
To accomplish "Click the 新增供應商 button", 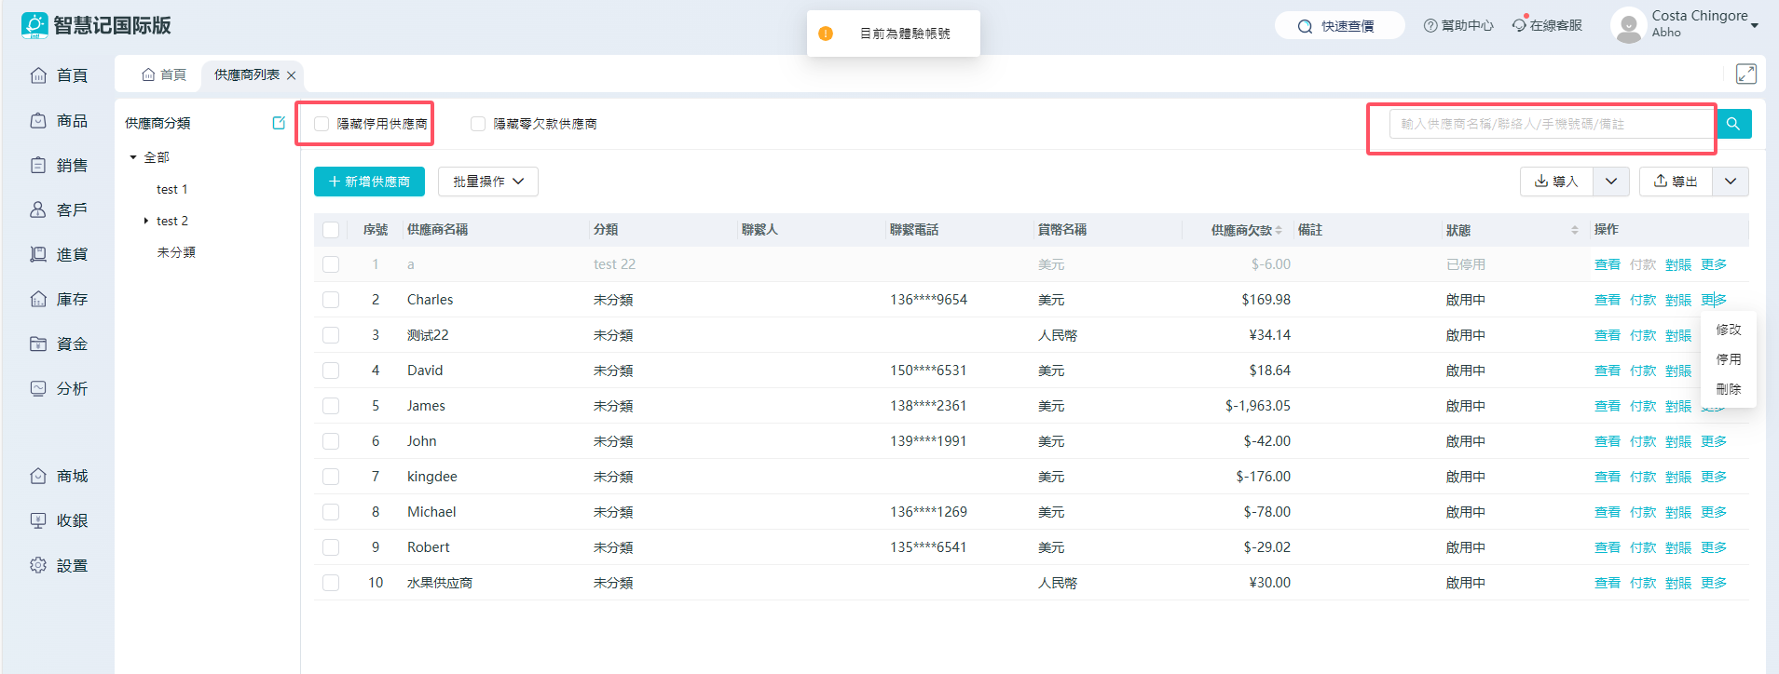I will [x=369, y=182].
